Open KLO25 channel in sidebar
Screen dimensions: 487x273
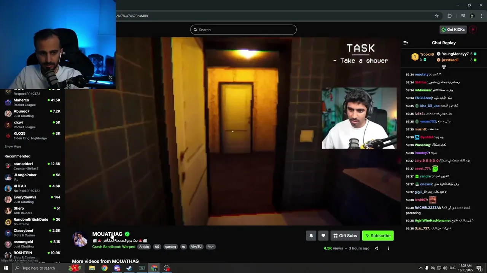tap(32, 136)
